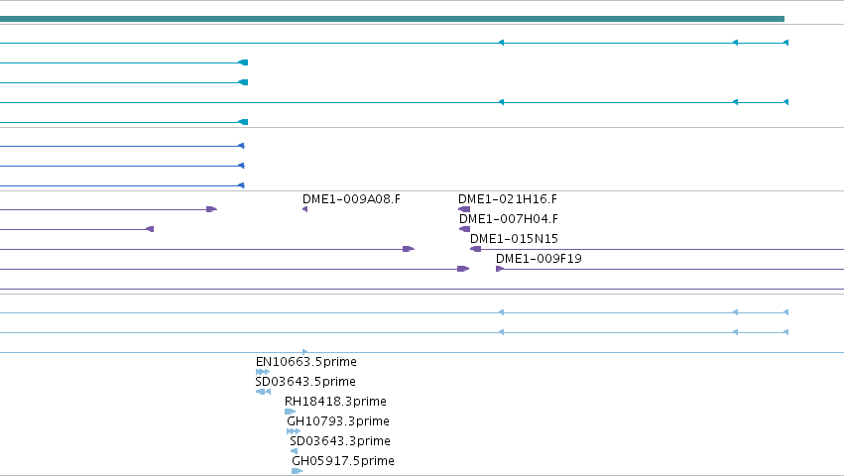Click the thick teal gene span bar

click(392, 19)
